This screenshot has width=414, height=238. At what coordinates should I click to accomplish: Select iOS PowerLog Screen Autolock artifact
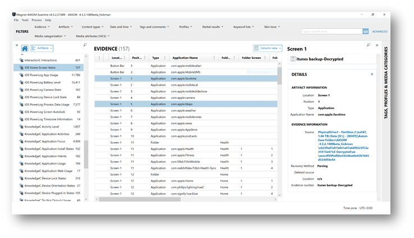(49, 112)
